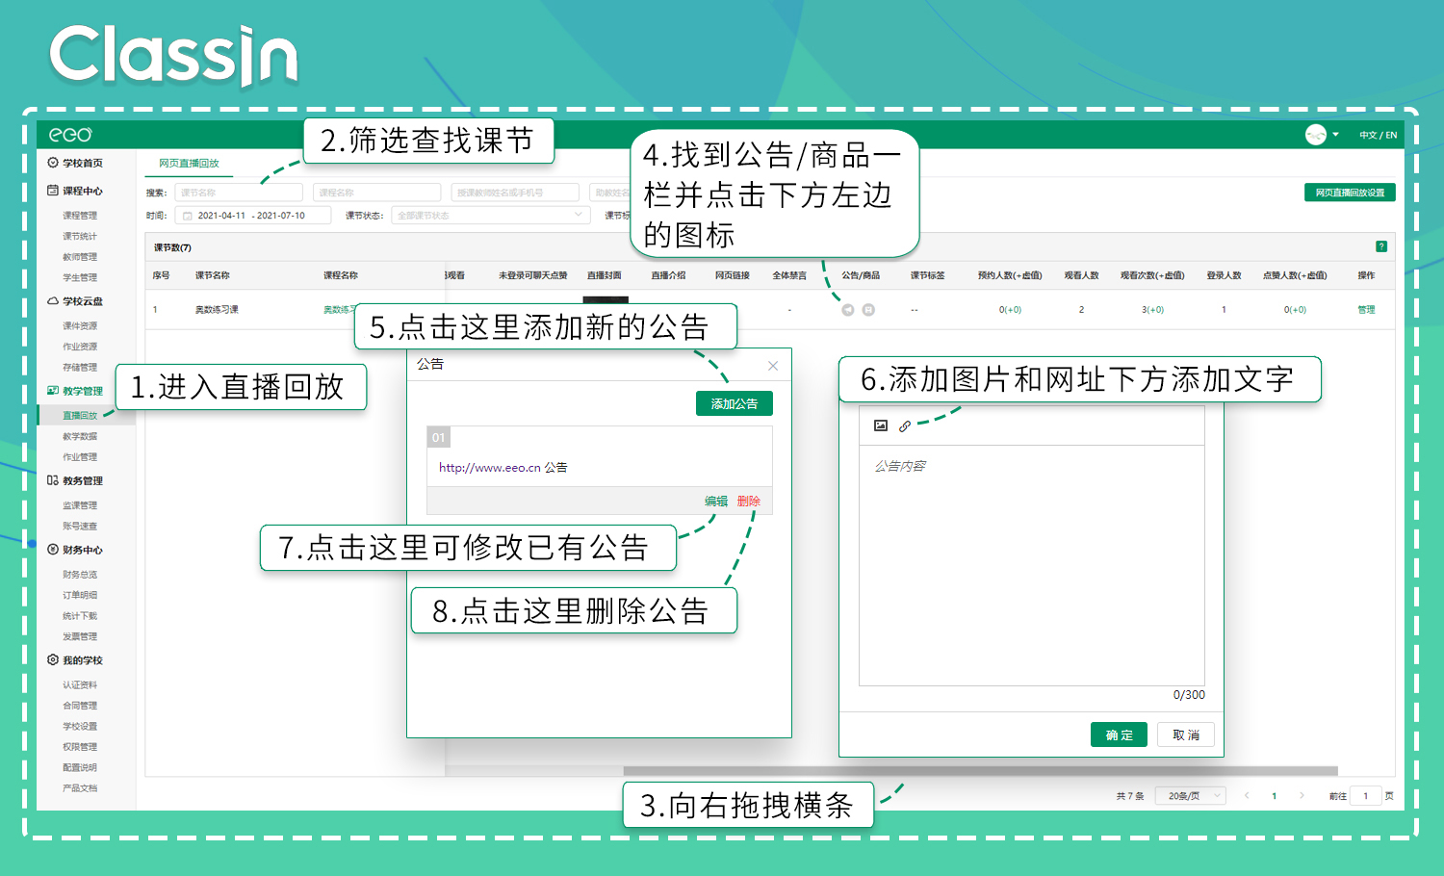Open 课件资源 in sidebar
This screenshot has width=1444, height=876.
[x=80, y=325]
